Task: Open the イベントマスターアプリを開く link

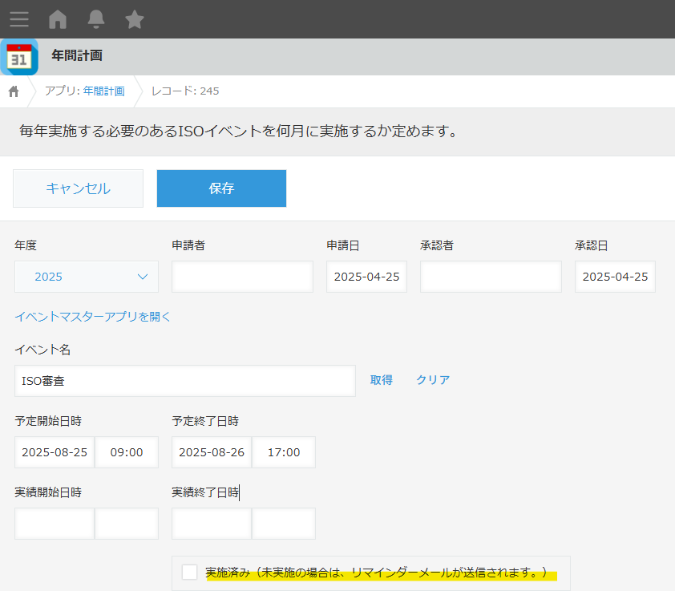Action: 93,317
